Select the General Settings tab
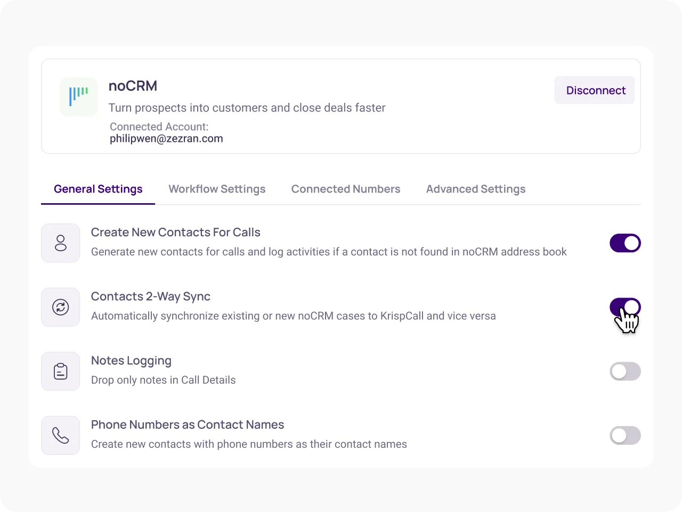This screenshot has width=682, height=512. [98, 189]
